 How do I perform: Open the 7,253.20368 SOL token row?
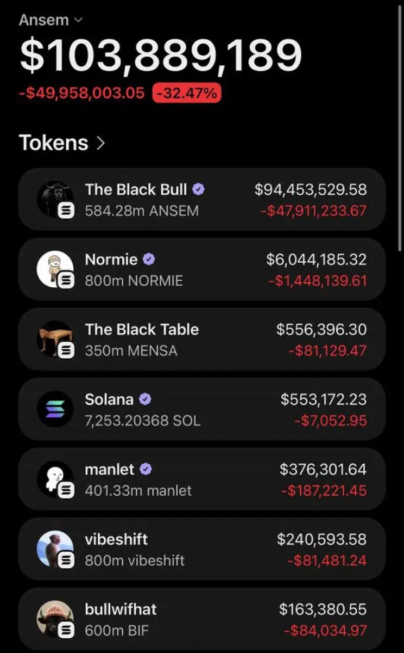coord(202,409)
